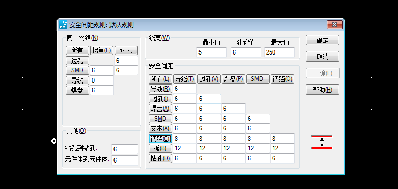The width and height of the screenshot is (398, 189).
Task: Click 铜箔(C) to 铜箔(O) field
Action: point(282,139)
